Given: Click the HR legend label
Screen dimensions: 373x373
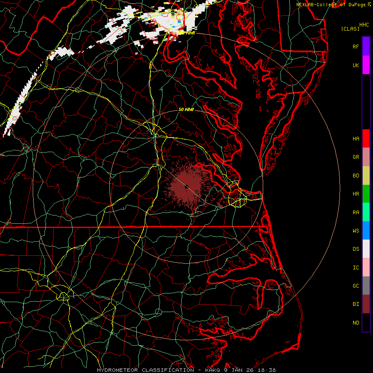Looking at the screenshot, I should tap(356, 194).
